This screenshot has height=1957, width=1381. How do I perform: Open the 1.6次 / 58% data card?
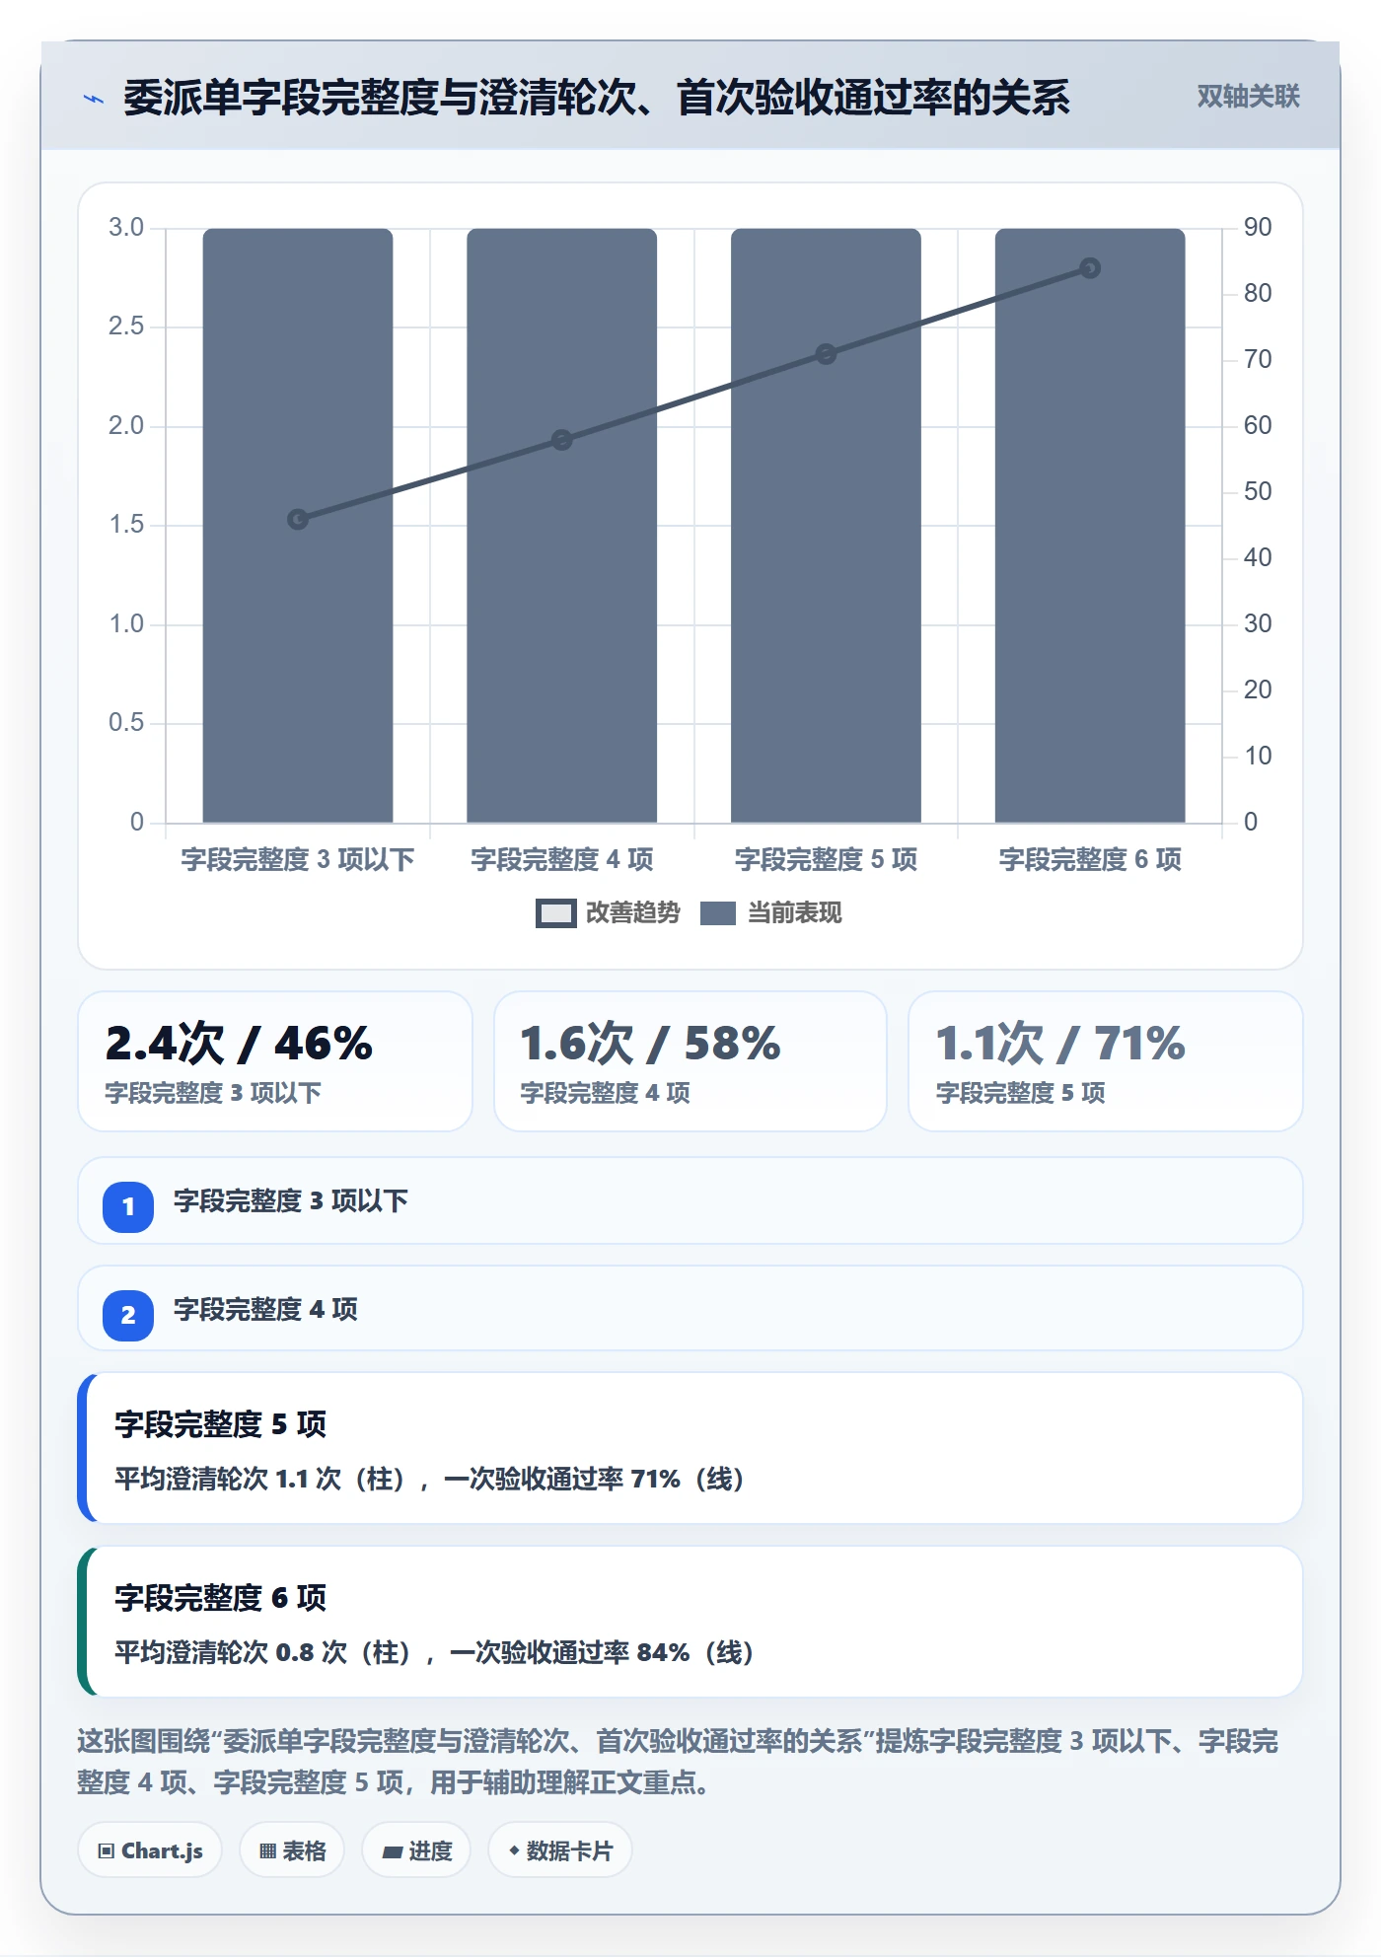[690, 1061]
